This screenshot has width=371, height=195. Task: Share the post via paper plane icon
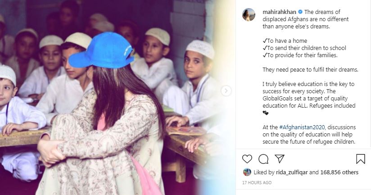coord(280,159)
